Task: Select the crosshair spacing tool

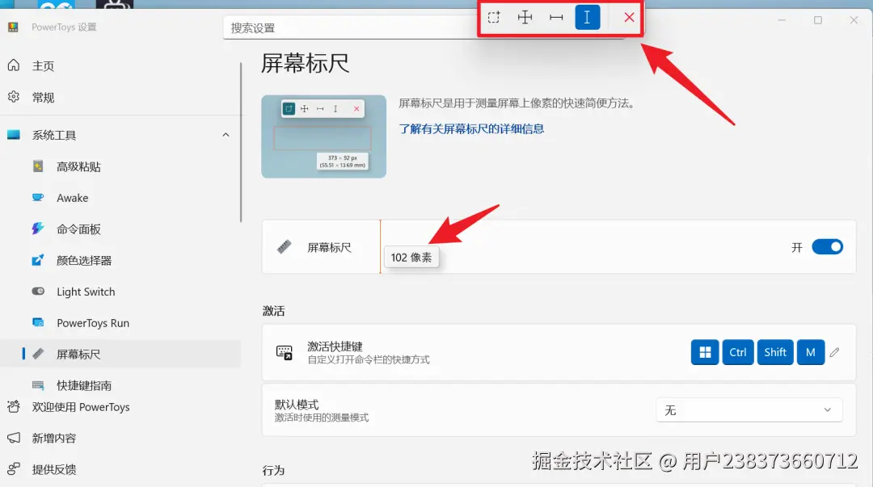Action: 525,17
